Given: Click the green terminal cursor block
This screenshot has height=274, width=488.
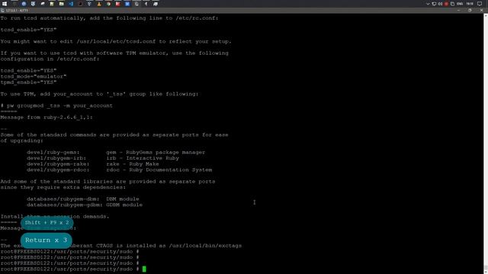Looking at the screenshot, I should [144, 269].
